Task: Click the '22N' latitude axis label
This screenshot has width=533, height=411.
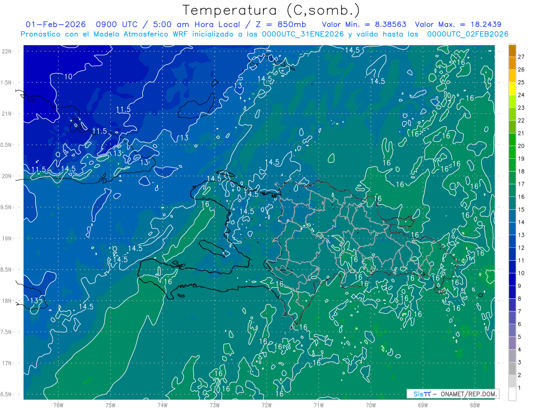Action: pos(6,51)
